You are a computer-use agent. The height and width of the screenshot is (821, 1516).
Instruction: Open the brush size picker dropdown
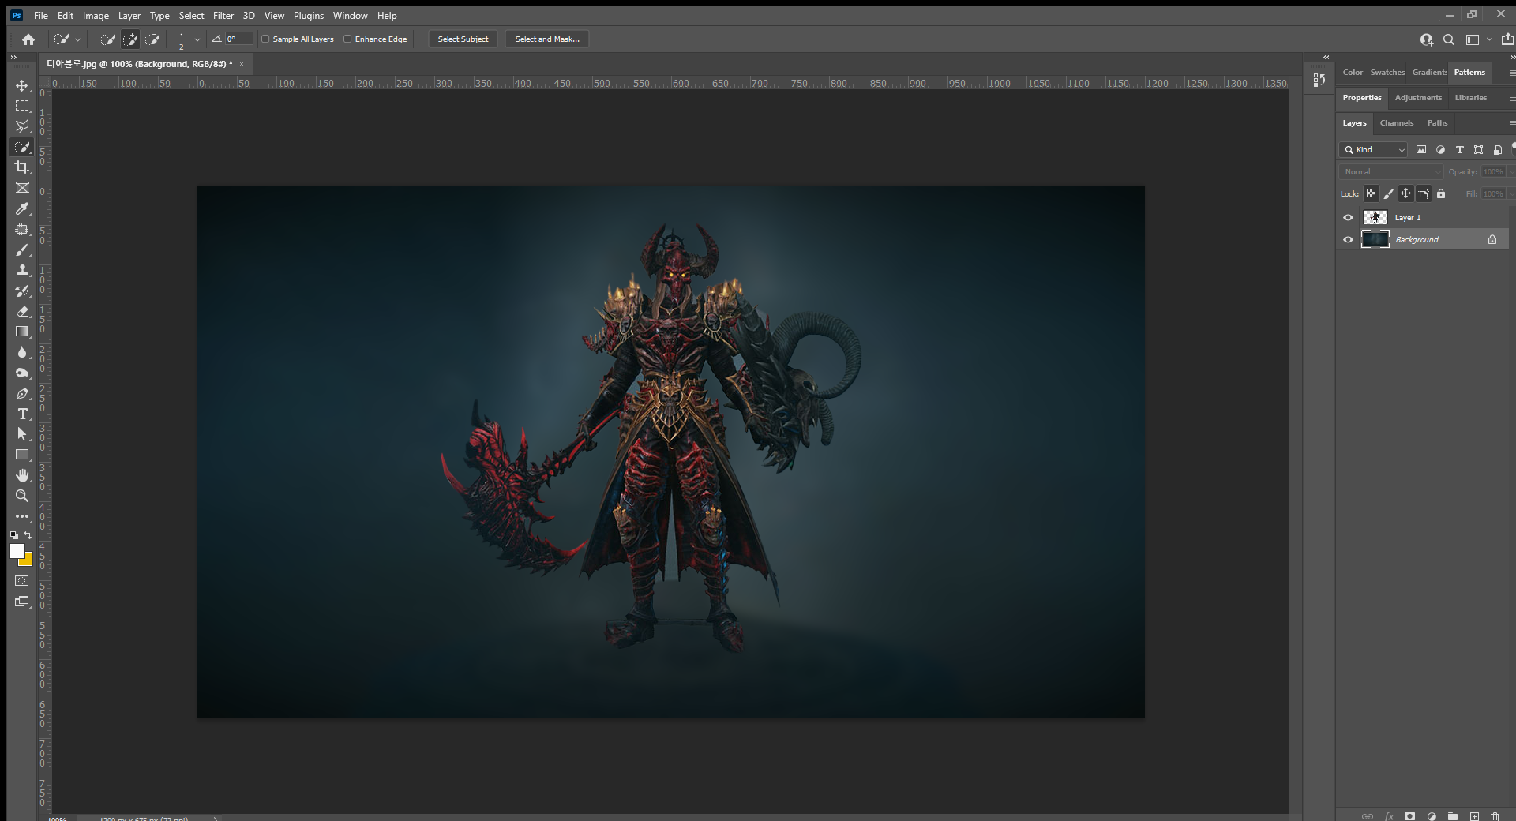tap(197, 39)
